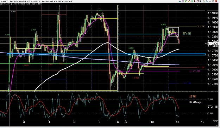The width and height of the screenshot is (220, 128).
Task: Maximize the chart window
Action: click(x=213, y=1)
